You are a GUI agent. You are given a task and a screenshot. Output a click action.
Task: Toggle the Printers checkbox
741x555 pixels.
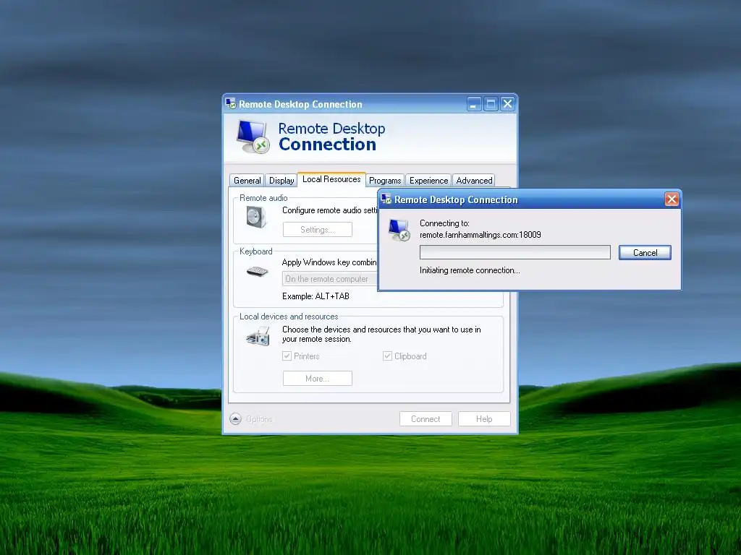[287, 356]
